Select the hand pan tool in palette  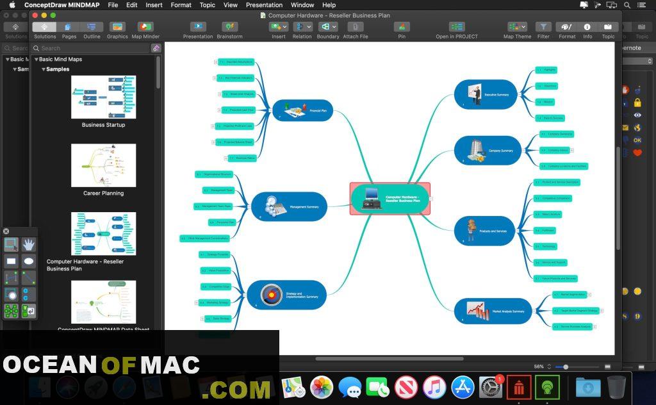pyautogui.click(x=28, y=244)
